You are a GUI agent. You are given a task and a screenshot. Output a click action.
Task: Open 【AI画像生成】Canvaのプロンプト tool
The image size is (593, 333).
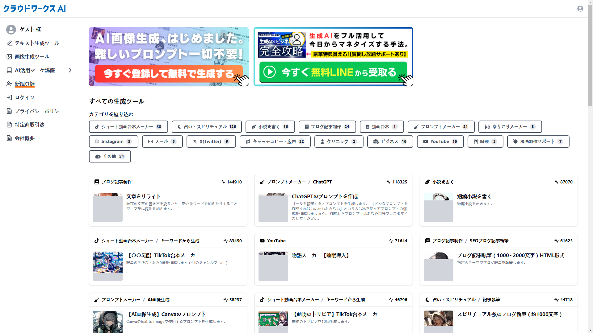166,314
